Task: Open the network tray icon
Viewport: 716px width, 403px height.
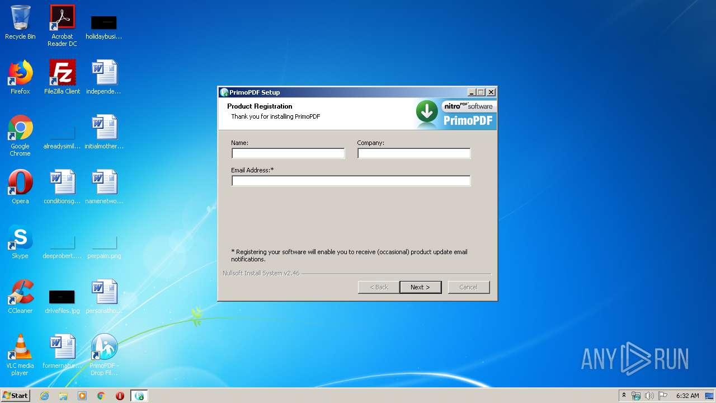Action: point(636,396)
